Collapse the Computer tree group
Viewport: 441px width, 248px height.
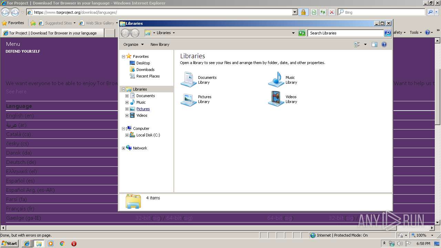tap(123, 128)
